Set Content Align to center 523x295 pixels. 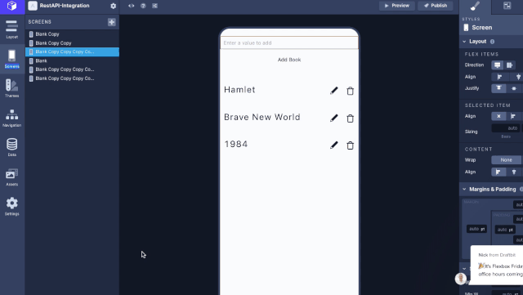click(x=514, y=172)
